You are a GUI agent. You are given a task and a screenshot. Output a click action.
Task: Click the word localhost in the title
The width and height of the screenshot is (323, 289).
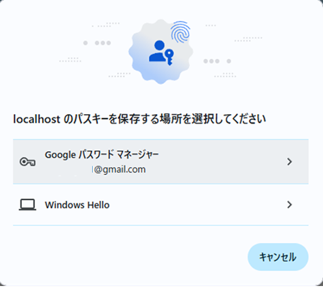(x=37, y=119)
